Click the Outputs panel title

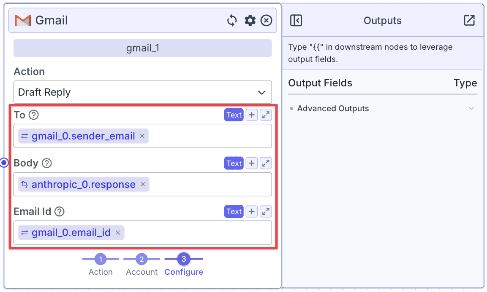[x=383, y=21]
